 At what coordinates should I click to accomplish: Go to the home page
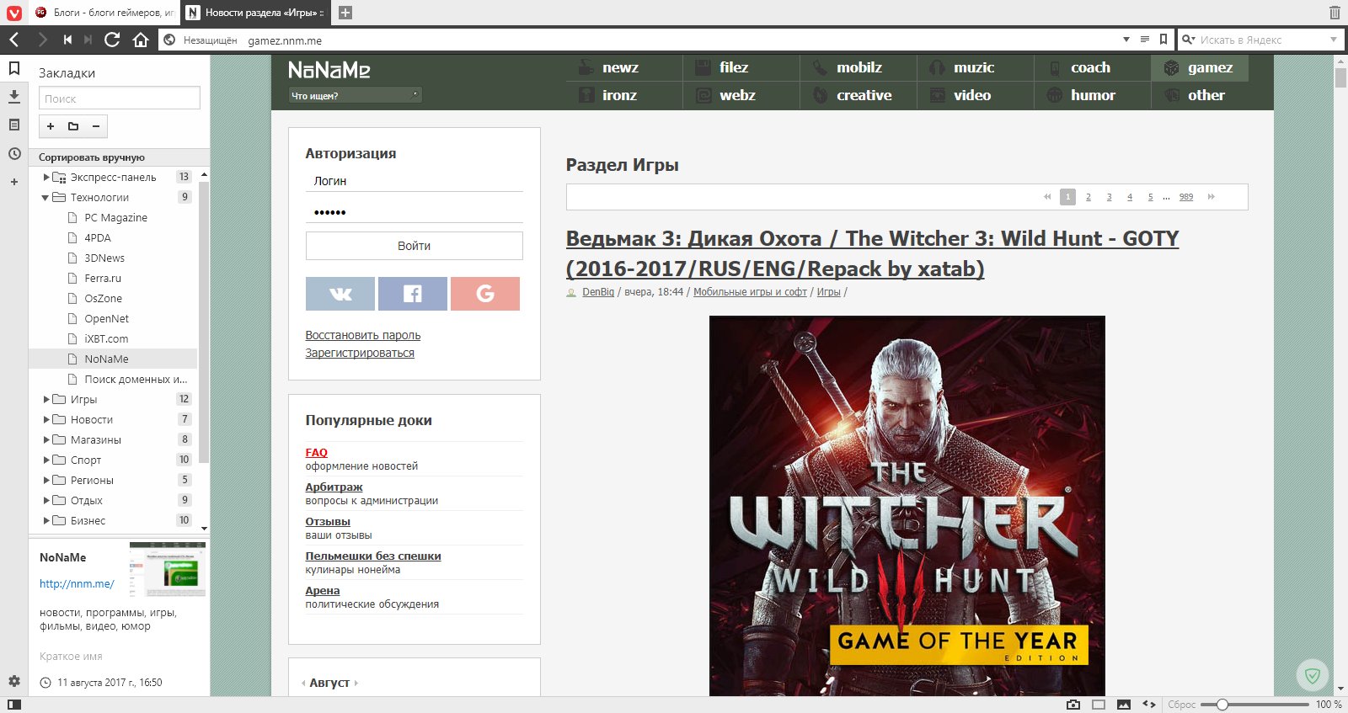click(141, 40)
